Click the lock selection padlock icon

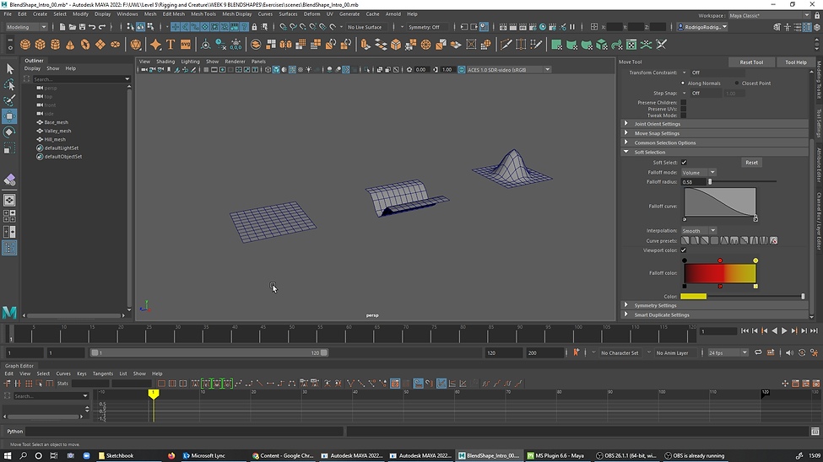[x=254, y=27]
